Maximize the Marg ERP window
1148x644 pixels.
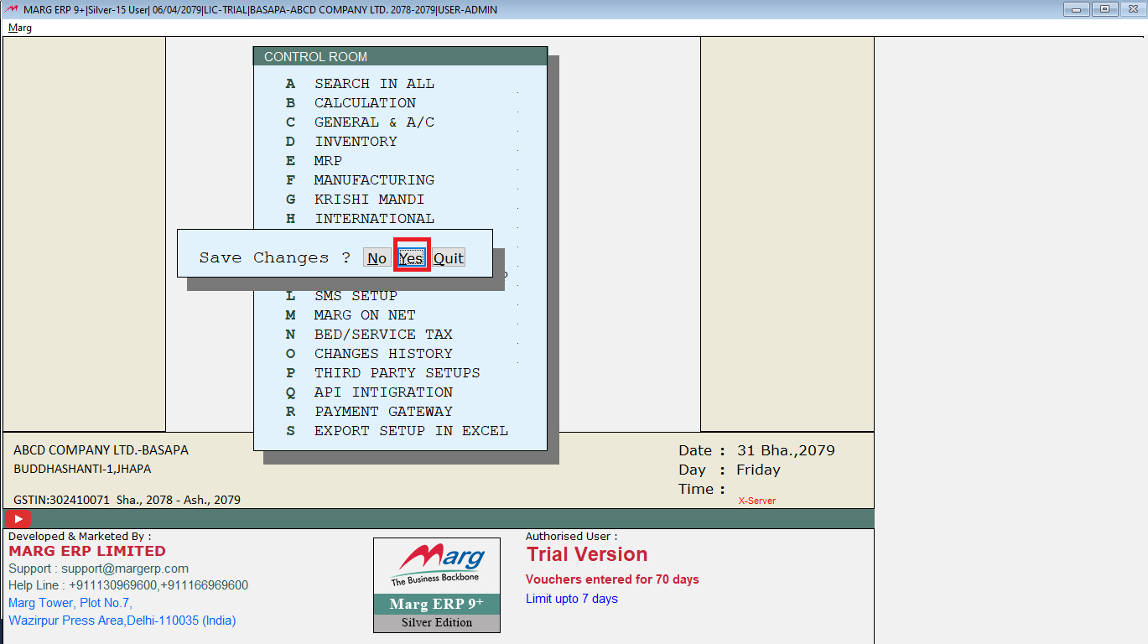[x=1104, y=9]
